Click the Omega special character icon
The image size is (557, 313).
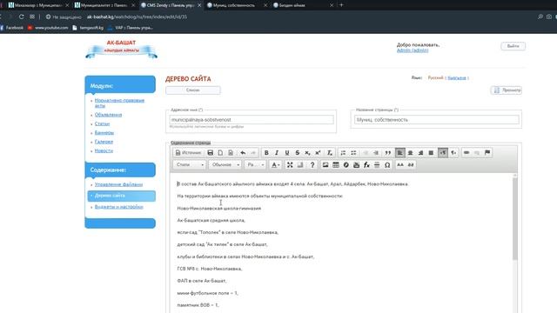pos(387,165)
